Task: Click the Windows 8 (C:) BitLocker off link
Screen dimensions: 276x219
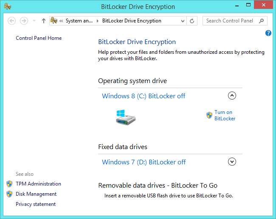Action: 144,96
